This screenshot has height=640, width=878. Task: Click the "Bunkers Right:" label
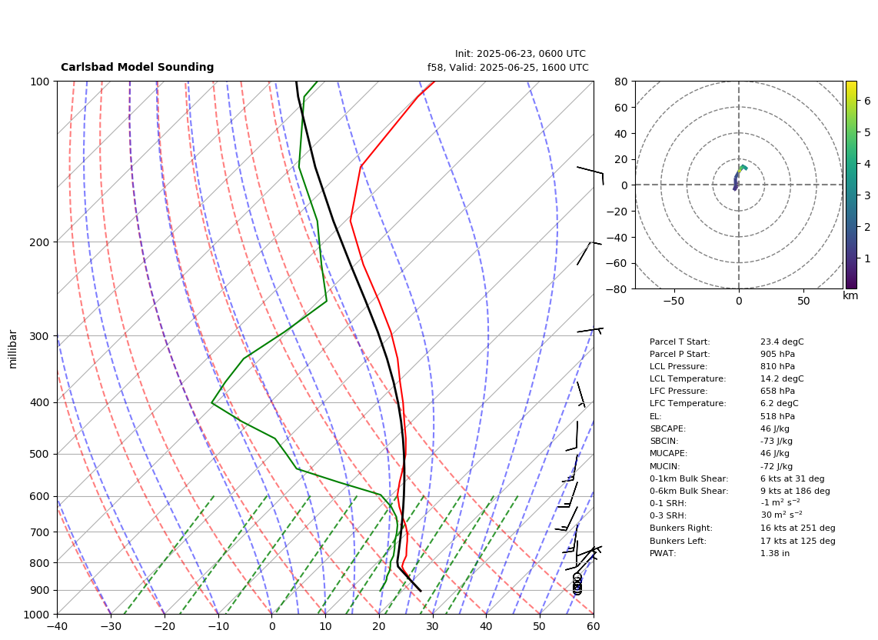pyautogui.click(x=681, y=528)
